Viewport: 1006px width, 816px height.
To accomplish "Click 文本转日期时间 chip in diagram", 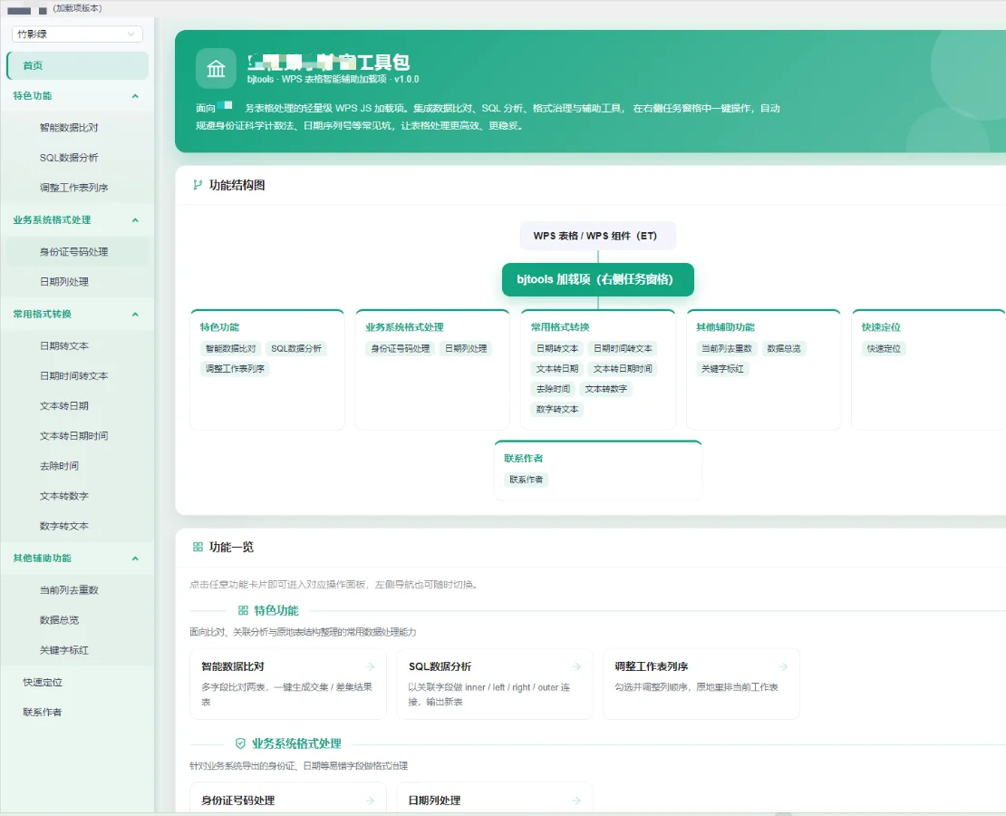I will (623, 368).
